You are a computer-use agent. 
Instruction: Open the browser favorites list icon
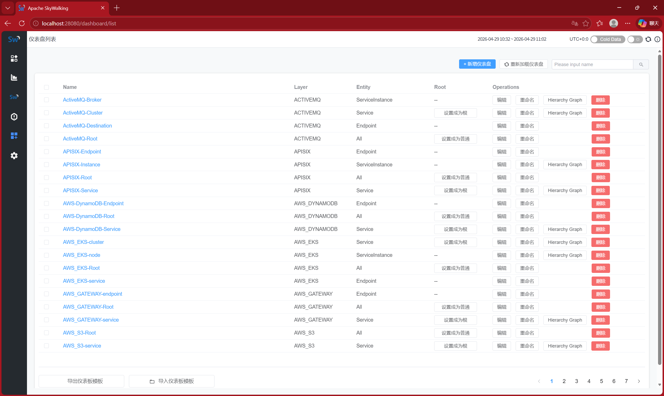click(x=600, y=24)
